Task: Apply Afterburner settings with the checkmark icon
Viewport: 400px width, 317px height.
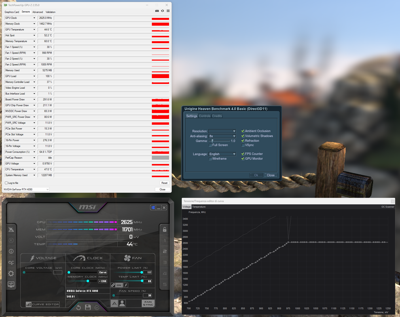Action: [97, 307]
